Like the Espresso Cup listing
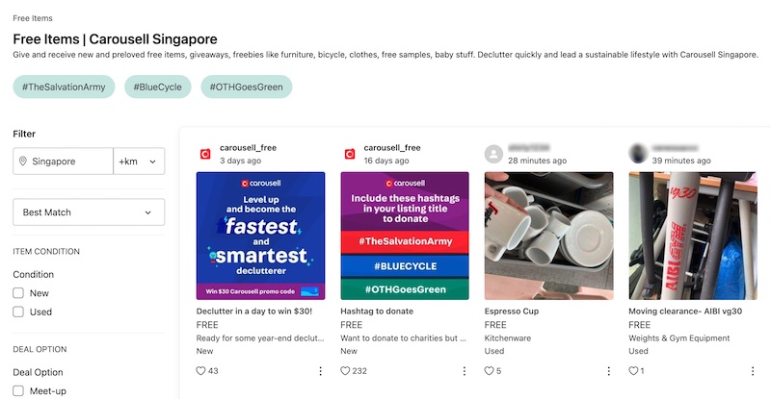 tap(491, 370)
